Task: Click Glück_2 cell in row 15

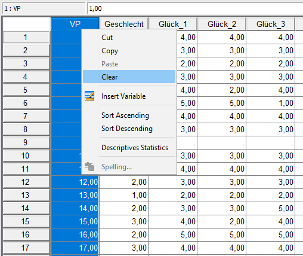Action: (x=222, y=221)
